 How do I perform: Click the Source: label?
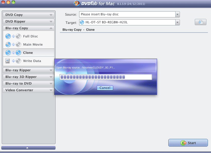pos(71,15)
